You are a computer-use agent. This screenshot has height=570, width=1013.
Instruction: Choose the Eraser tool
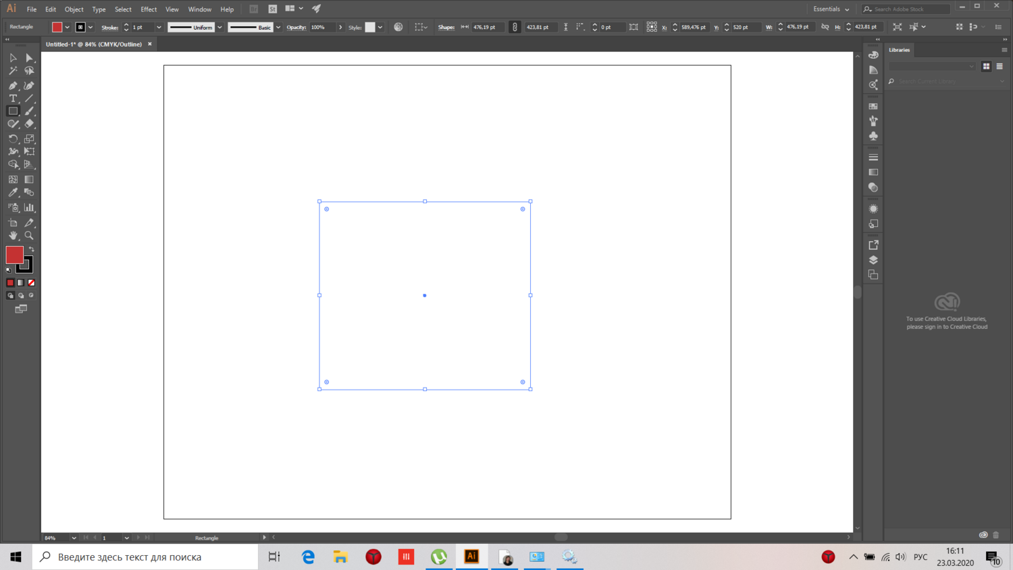coord(29,124)
